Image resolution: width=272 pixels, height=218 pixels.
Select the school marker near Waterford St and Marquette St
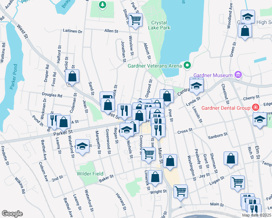point(83,146)
